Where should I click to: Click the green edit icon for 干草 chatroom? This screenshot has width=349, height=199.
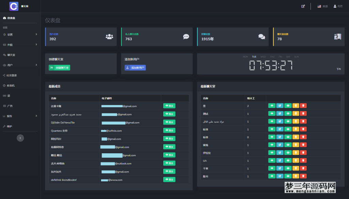click(x=280, y=169)
